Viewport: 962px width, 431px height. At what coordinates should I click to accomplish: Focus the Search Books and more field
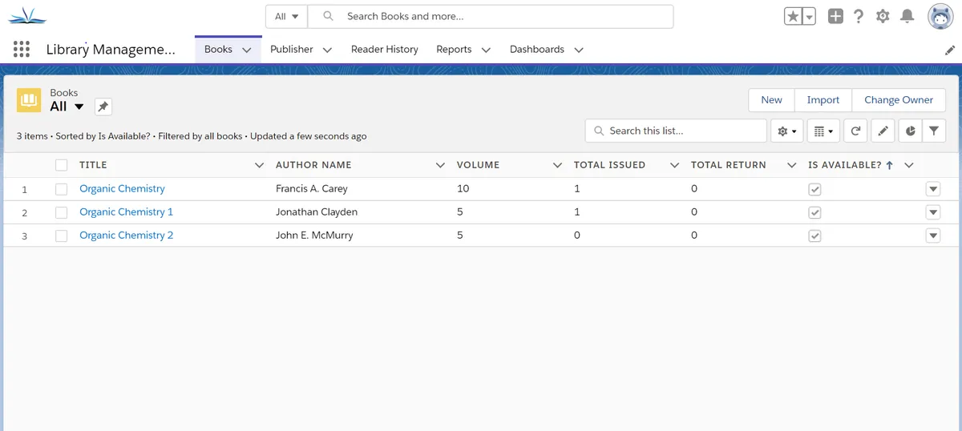491,16
